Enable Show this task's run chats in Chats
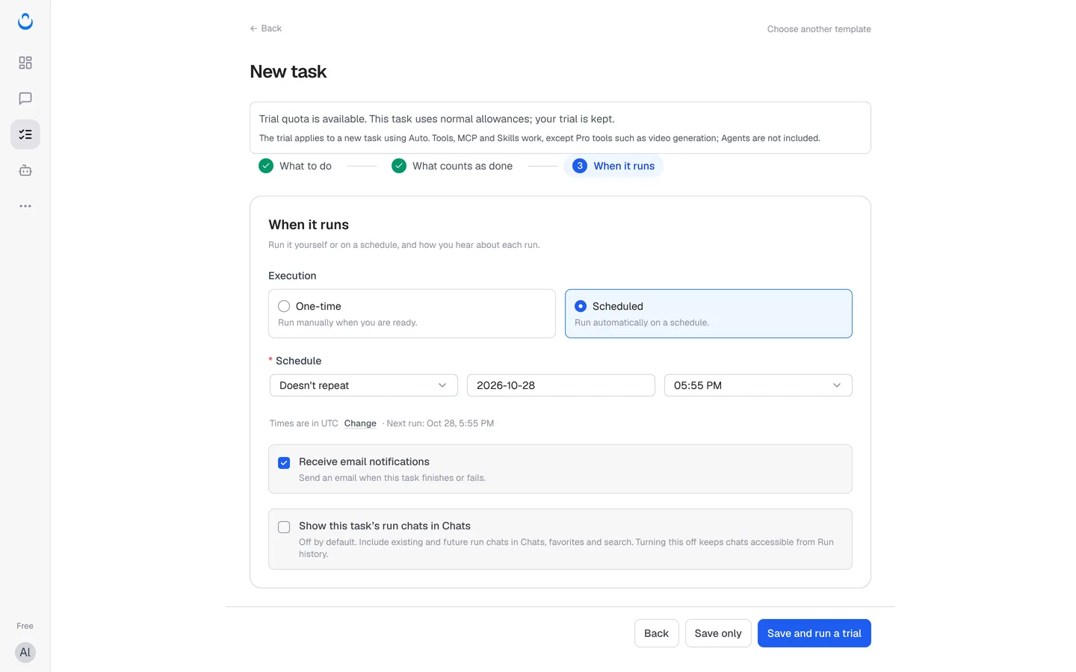Screen dimensions: 1076x672 coord(284,527)
